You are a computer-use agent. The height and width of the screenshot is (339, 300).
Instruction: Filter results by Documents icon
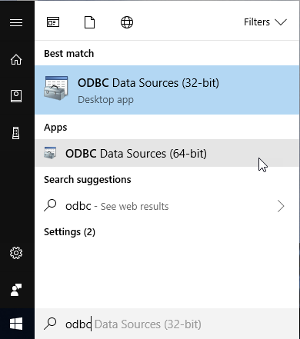pos(89,22)
